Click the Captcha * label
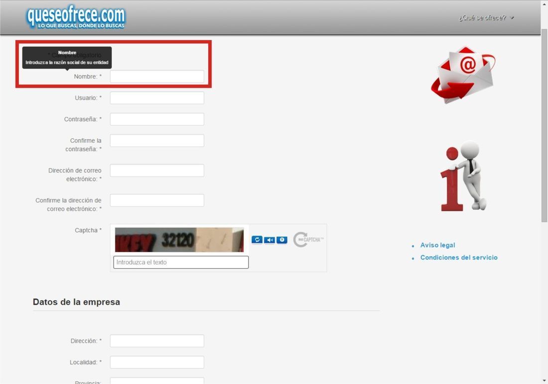548x384 pixels. tap(88, 230)
